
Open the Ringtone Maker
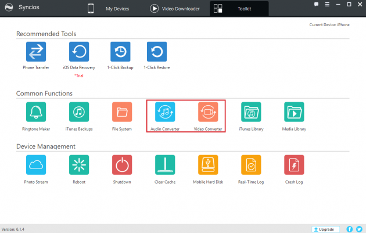pos(35,112)
